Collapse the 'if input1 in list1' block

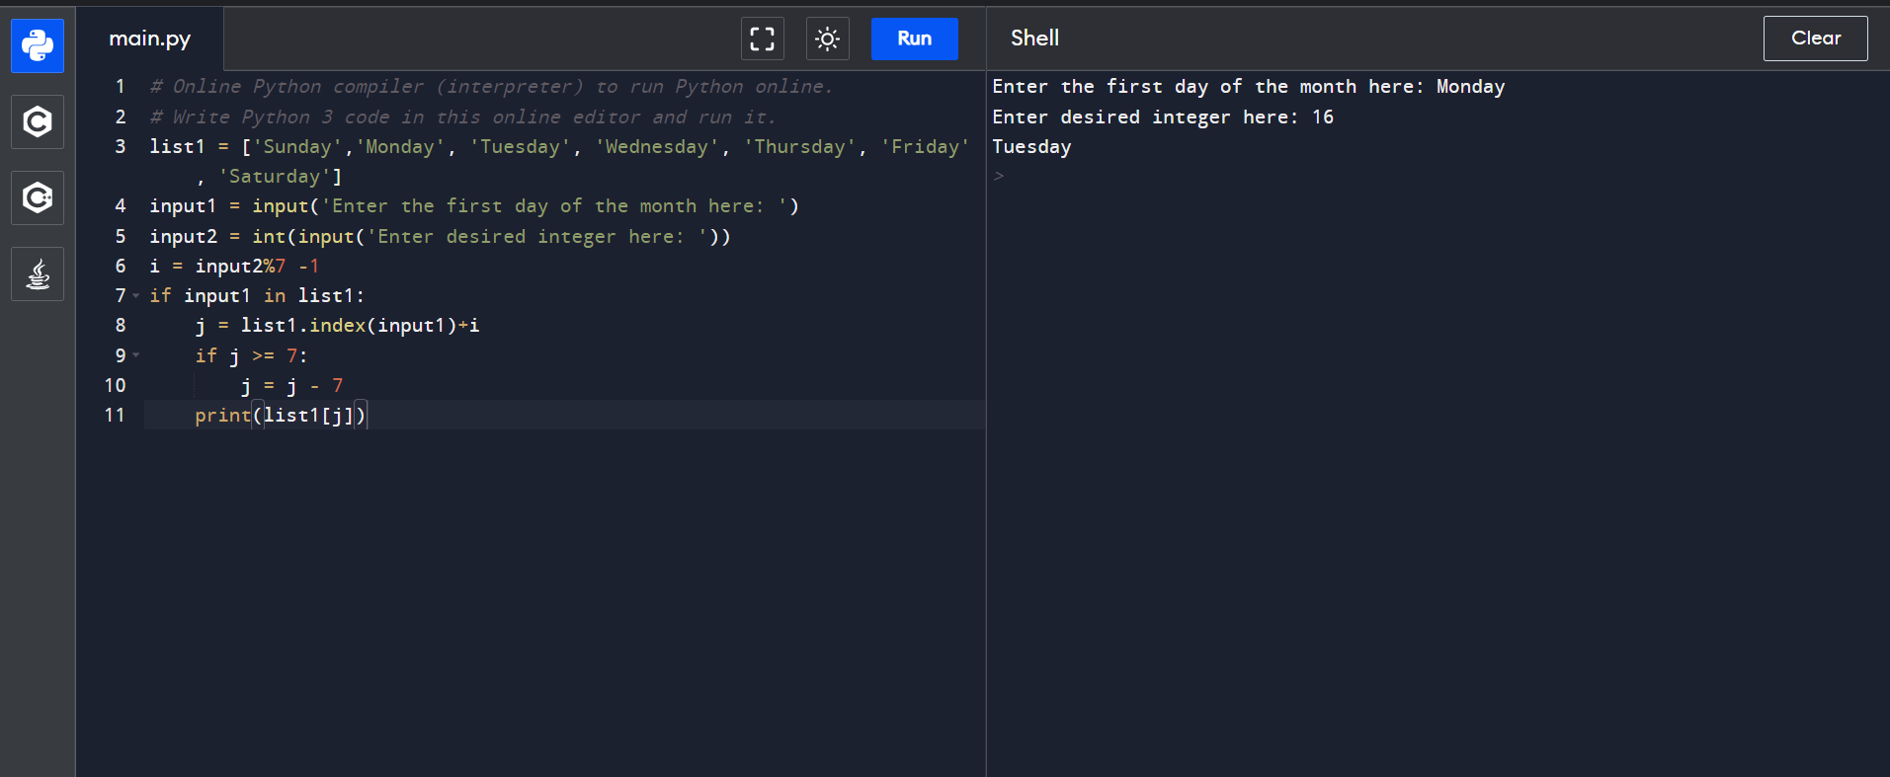click(x=136, y=296)
